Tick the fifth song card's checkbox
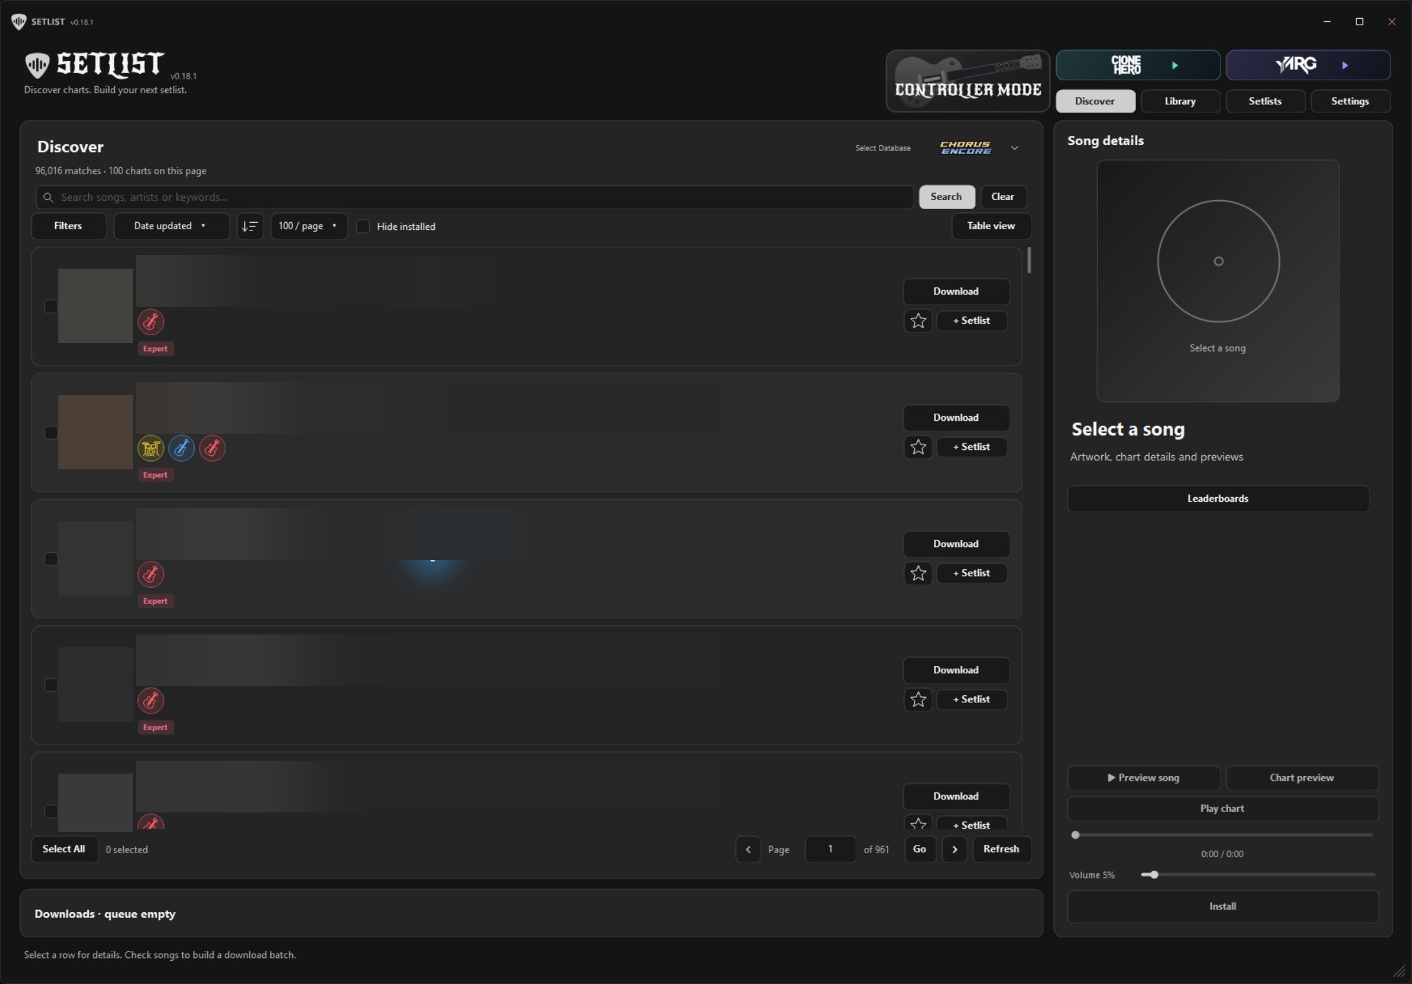Viewport: 1412px width, 984px height. pyautogui.click(x=51, y=811)
